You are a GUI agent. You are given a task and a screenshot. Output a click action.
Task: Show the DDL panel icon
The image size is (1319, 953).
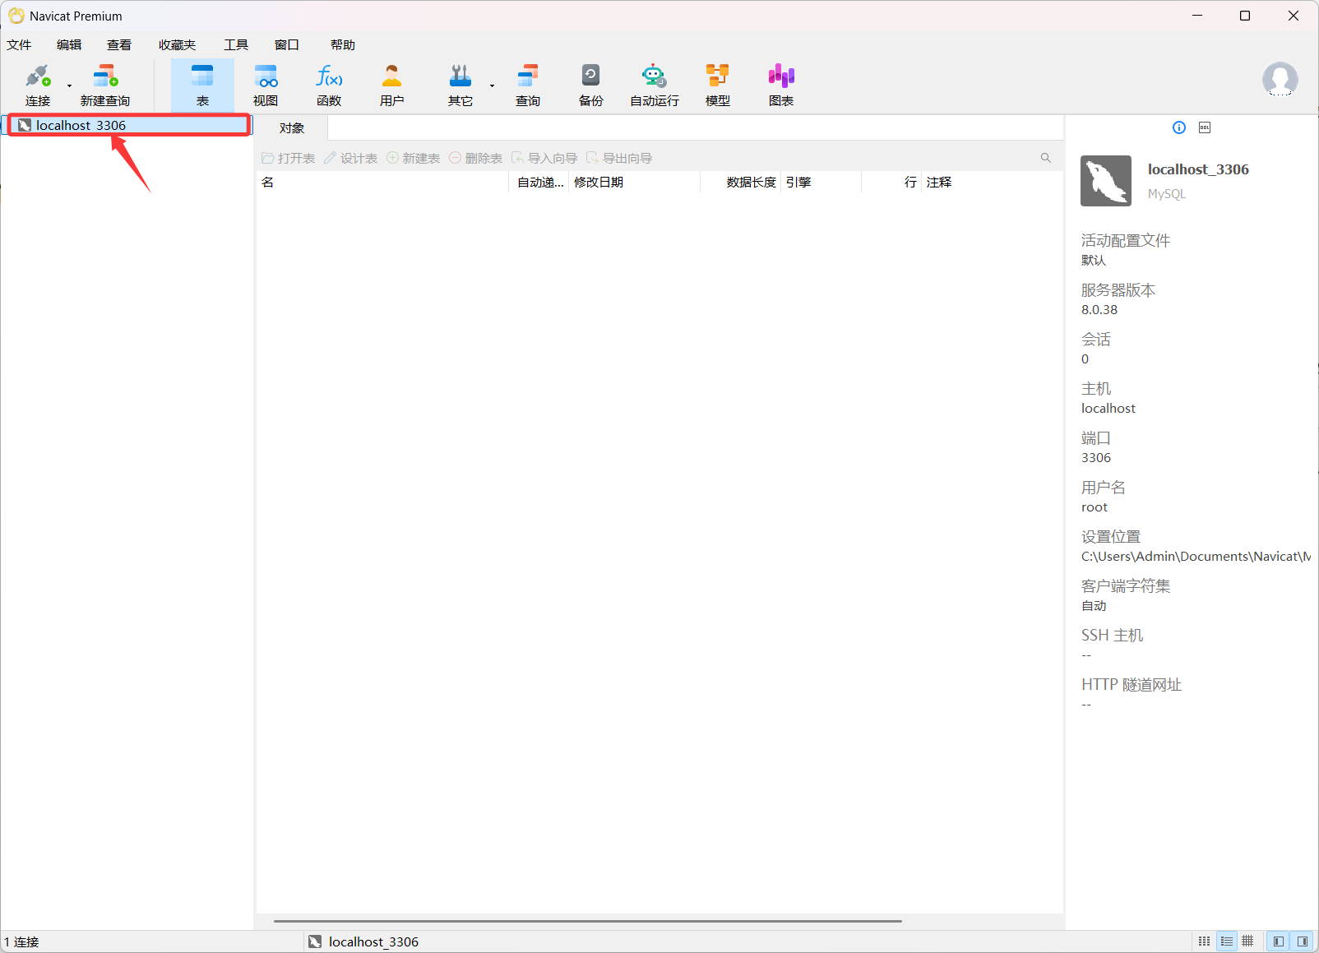pos(1205,127)
